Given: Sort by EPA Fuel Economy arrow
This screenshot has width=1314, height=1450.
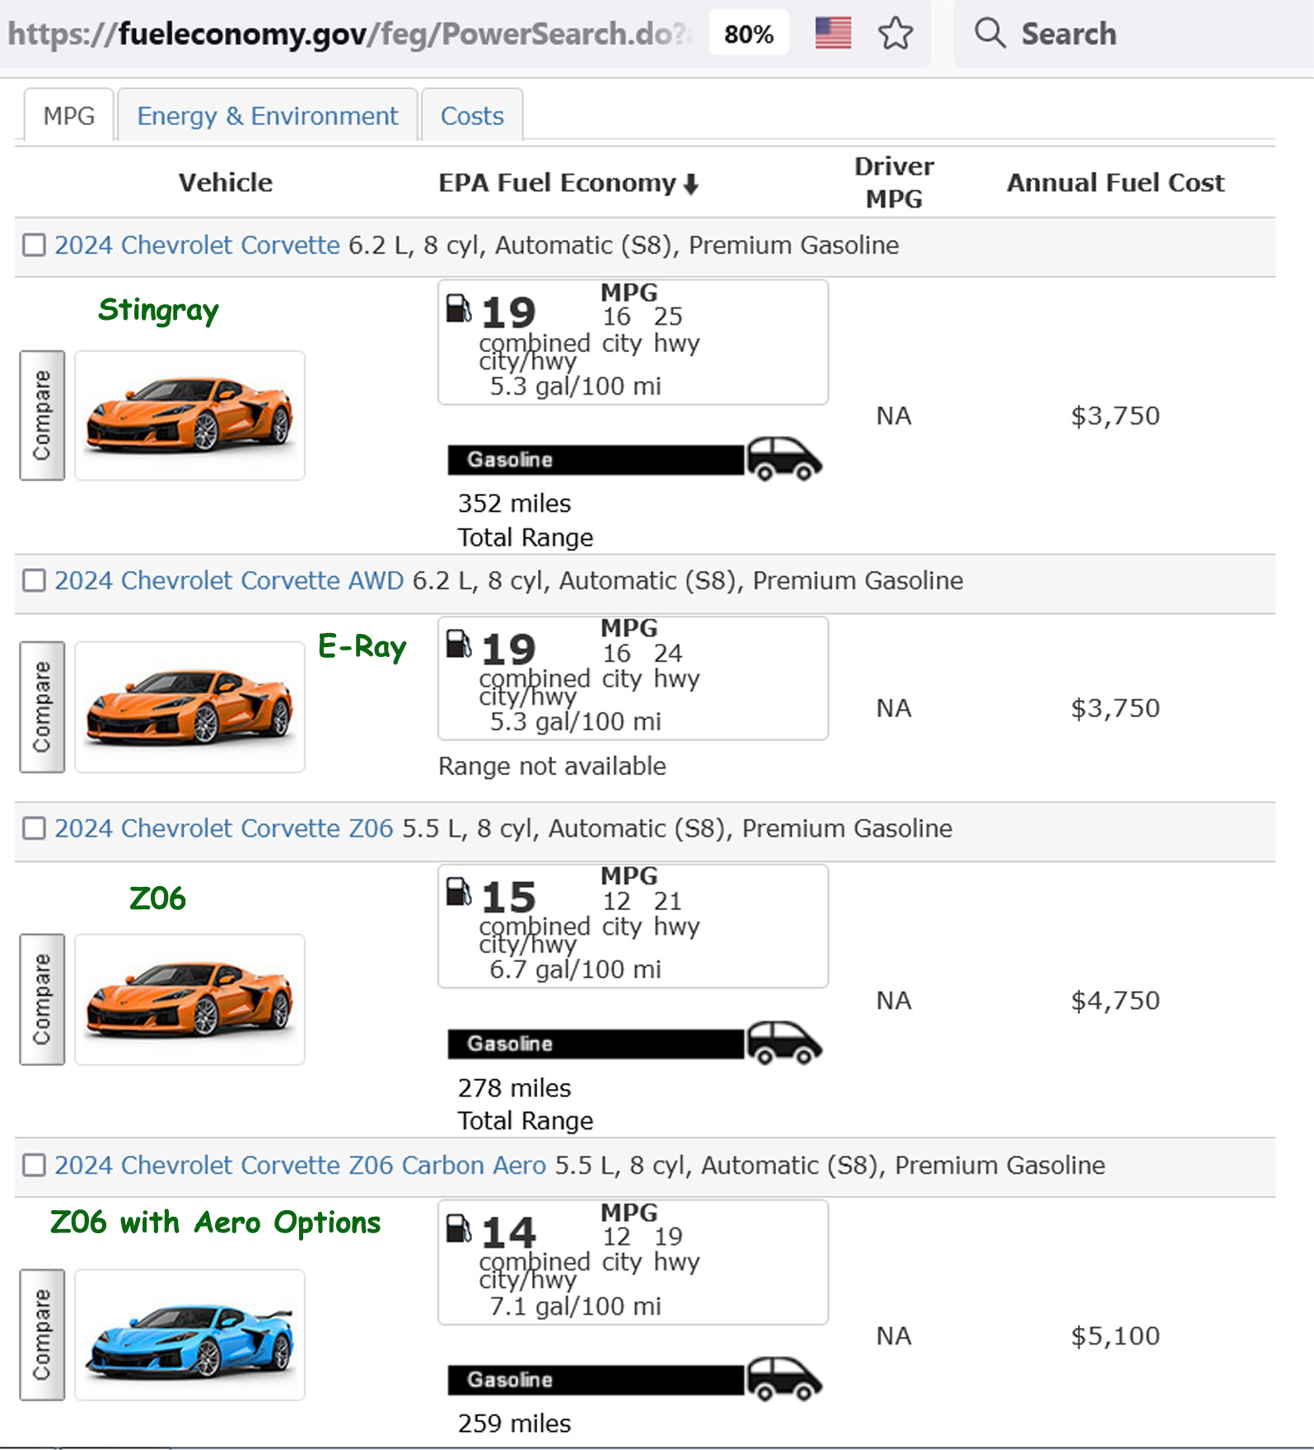Looking at the screenshot, I should [691, 184].
